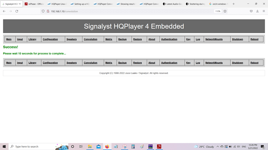The image size is (268, 150).
Task: Click Reboot in the bottom navigation bar
Action: tap(254, 63)
